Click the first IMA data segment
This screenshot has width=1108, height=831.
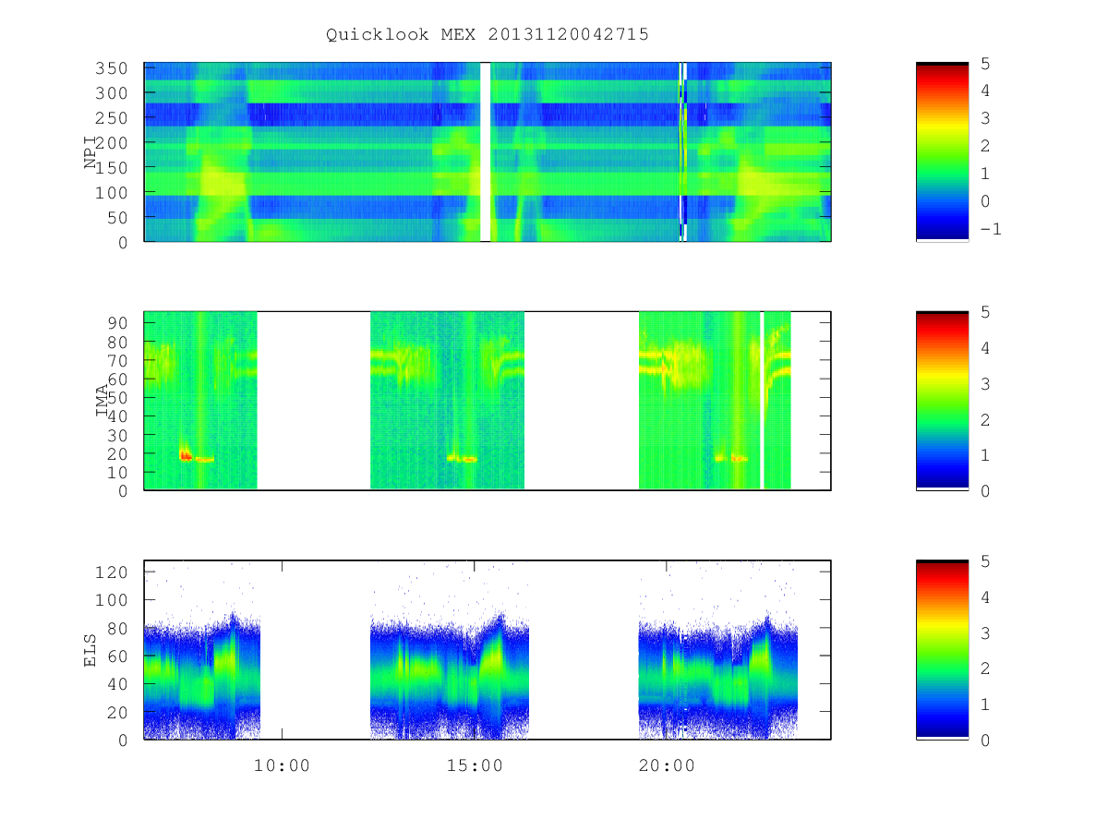200,400
